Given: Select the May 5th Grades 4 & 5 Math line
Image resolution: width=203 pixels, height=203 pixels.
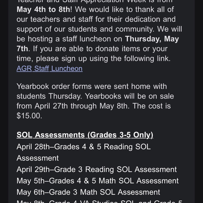Looking at the screenshot, I should coord(98,181).
